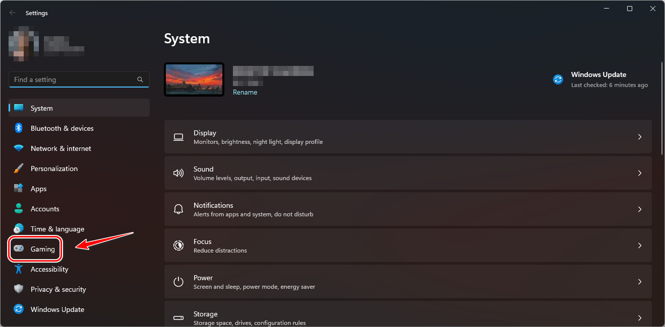Click the back arrow in title bar
This screenshot has width=665, height=327.
(x=12, y=13)
